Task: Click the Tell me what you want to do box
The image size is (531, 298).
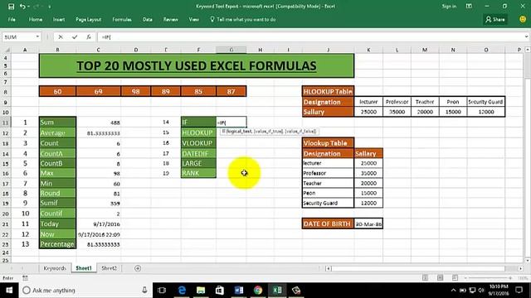Action: click(243, 20)
